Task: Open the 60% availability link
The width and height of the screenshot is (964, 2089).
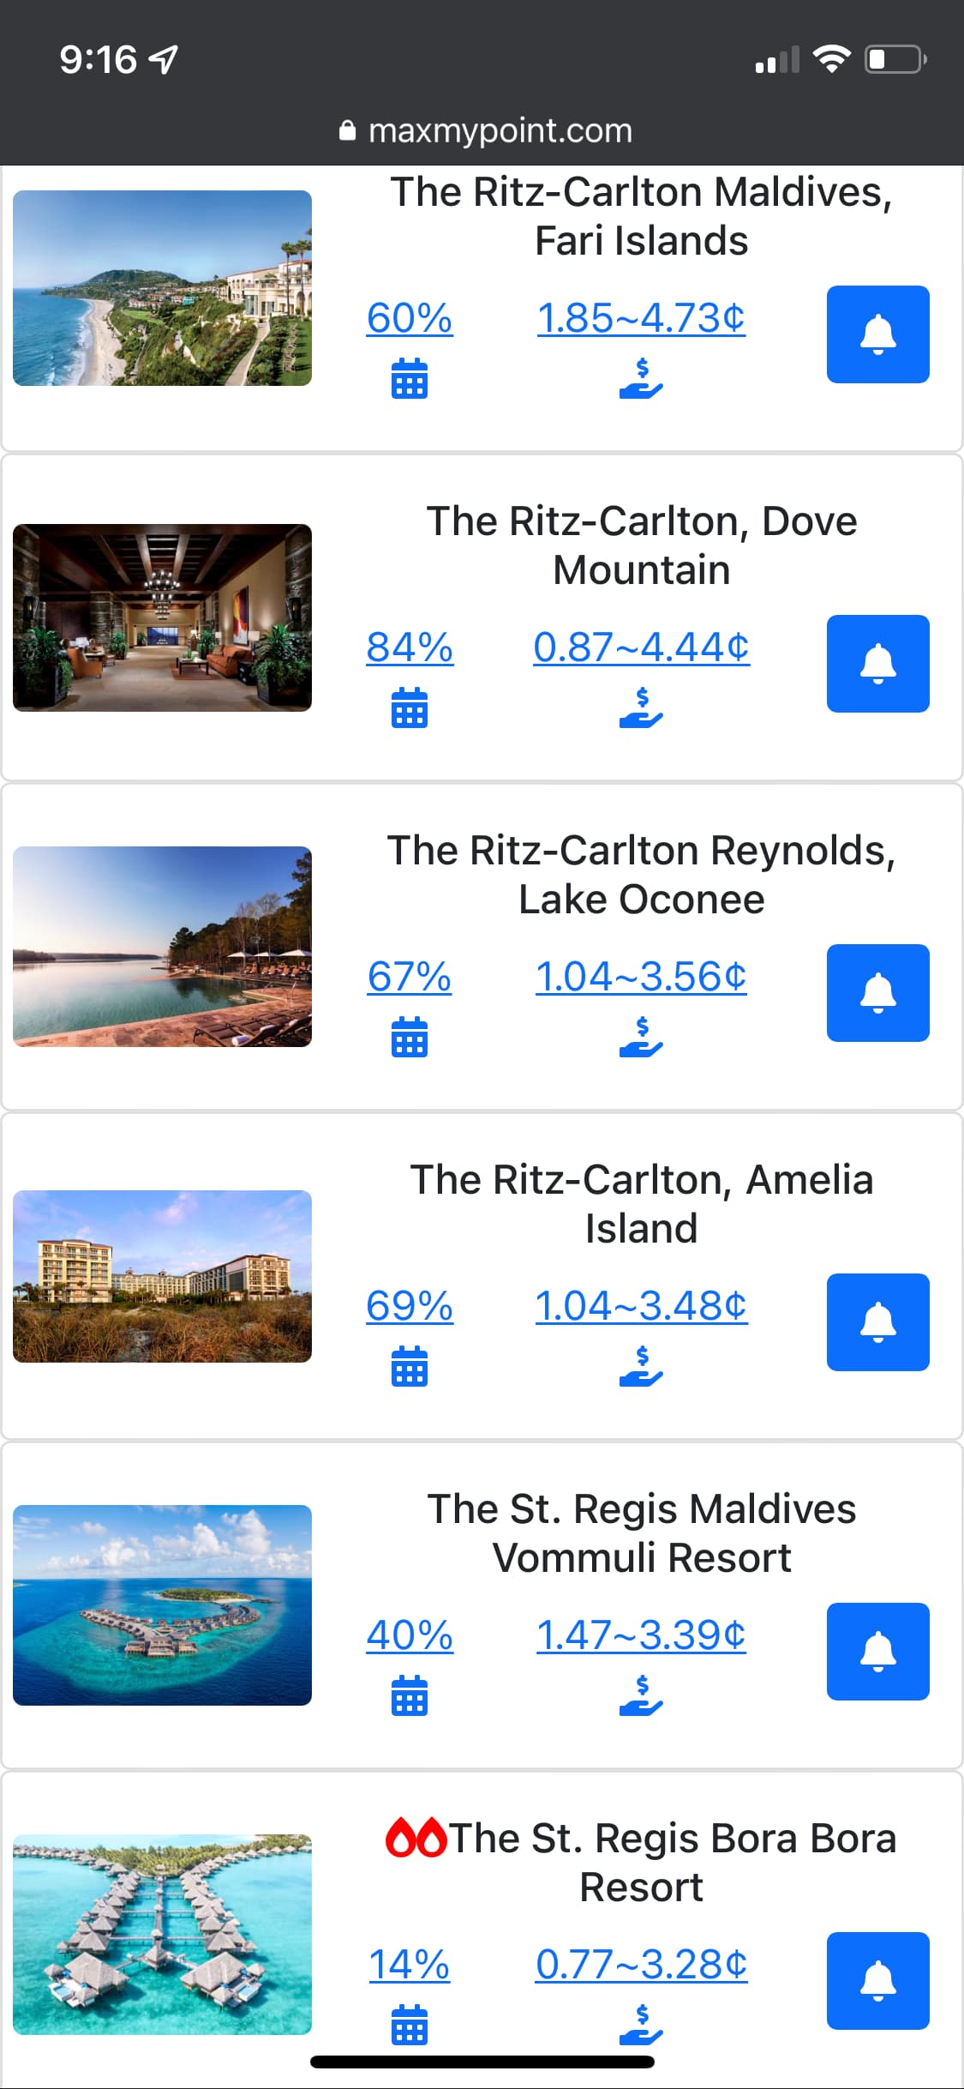Action: pos(410,318)
